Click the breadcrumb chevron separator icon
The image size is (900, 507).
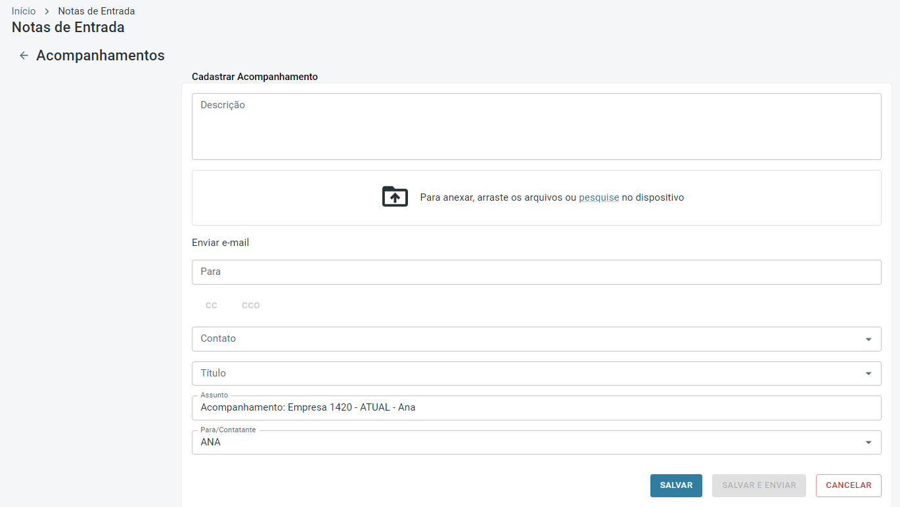[47, 11]
